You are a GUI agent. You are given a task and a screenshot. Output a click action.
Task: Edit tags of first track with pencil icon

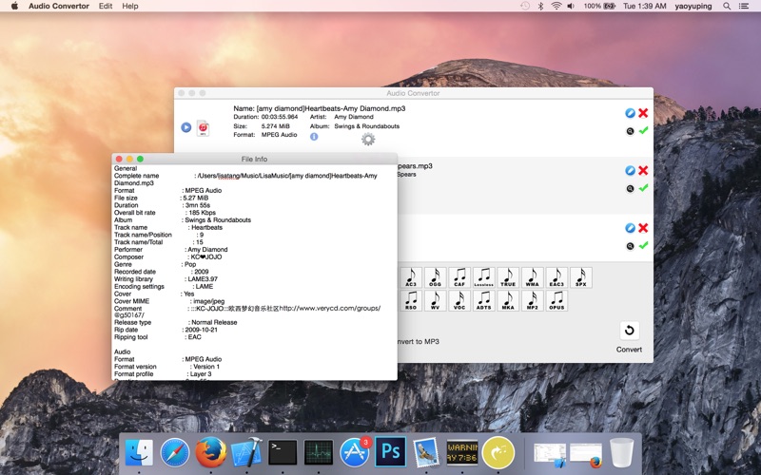pyautogui.click(x=630, y=113)
